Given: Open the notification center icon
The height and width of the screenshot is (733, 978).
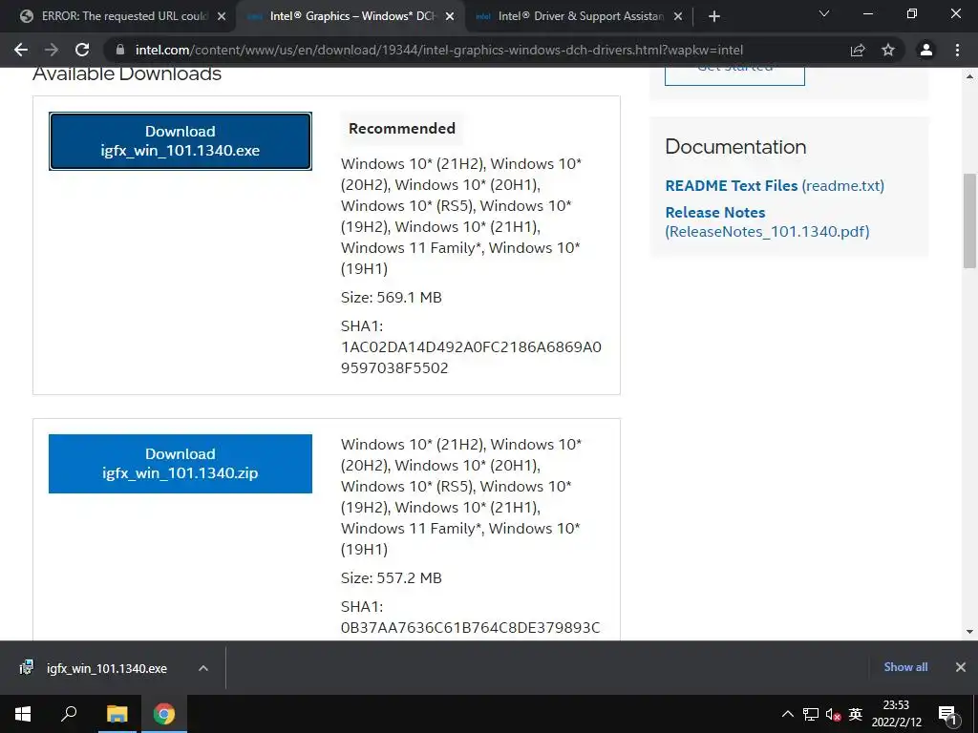Looking at the screenshot, I should pyautogui.click(x=946, y=716).
